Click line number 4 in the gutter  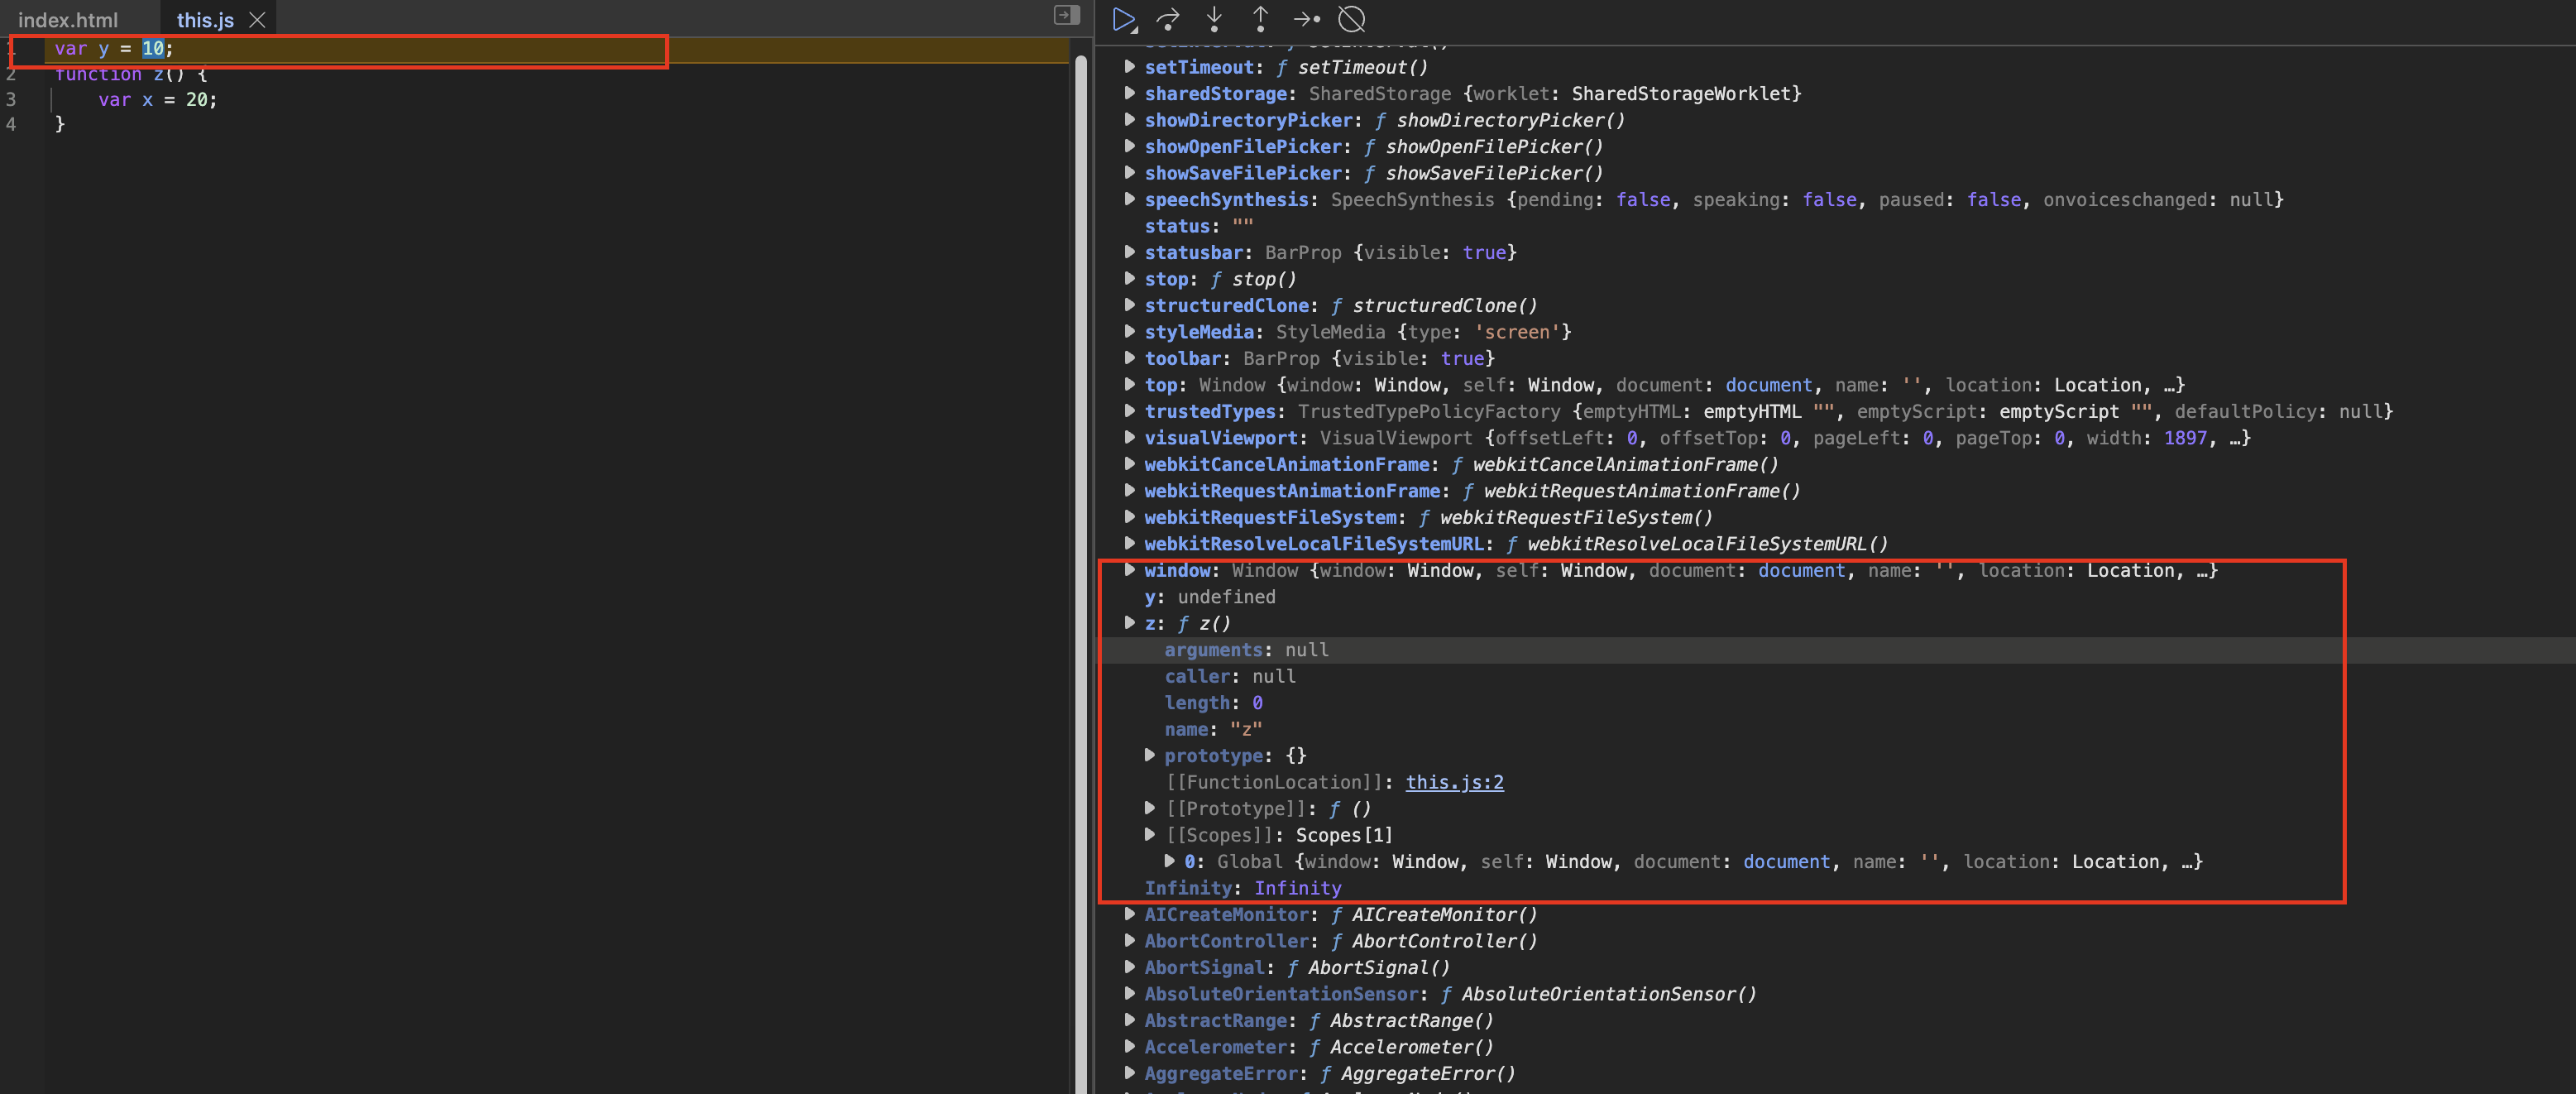click(11, 124)
